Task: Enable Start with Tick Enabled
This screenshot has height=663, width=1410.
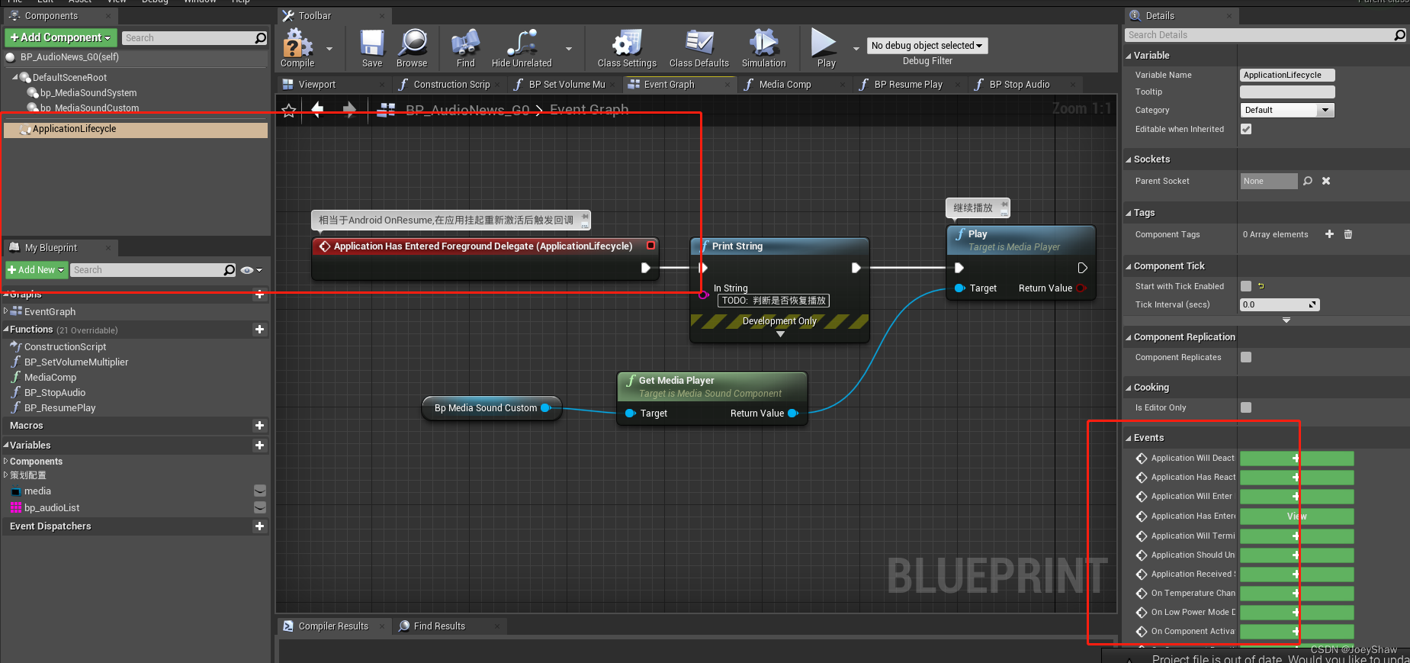Action: (1246, 286)
